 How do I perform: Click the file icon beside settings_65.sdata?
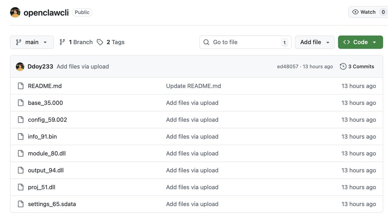click(x=21, y=204)
